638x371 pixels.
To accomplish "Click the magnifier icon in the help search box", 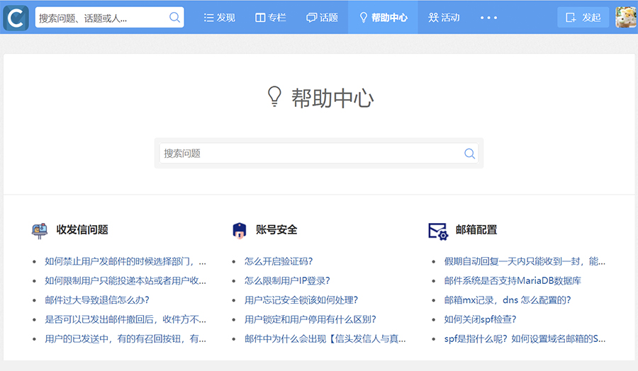I will coord(469,154).
